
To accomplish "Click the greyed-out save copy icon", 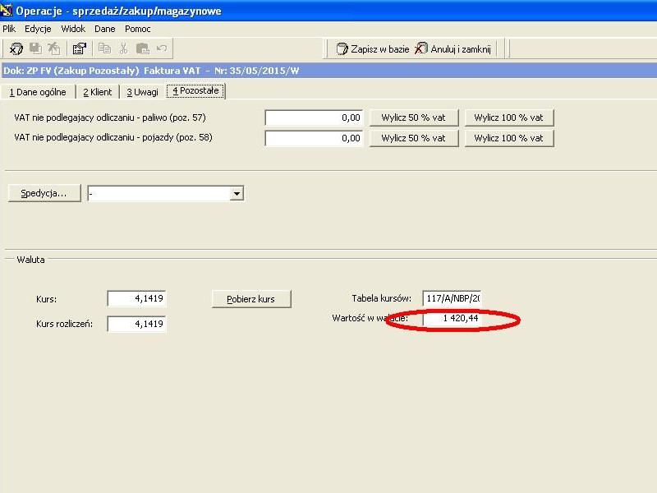I will click(x=35, y=48).
